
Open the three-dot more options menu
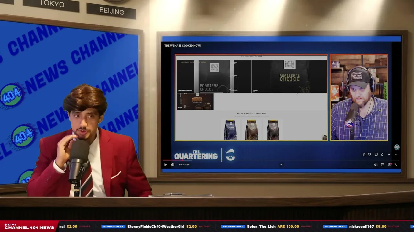pyautogui.click(x=396, y=155)
